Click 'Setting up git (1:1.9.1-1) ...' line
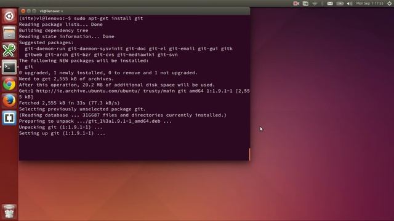The width and height of the screenshot is (394, 221). (62, 133)
